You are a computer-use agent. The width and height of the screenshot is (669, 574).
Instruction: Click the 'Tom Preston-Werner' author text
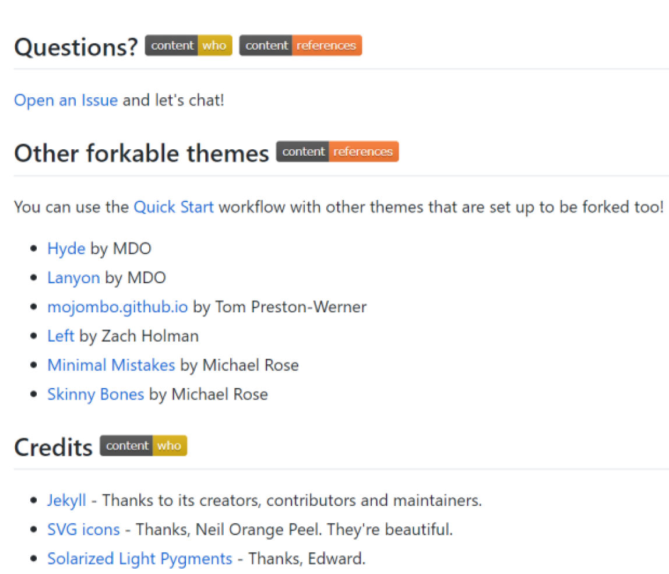click(x=291, y=307)
